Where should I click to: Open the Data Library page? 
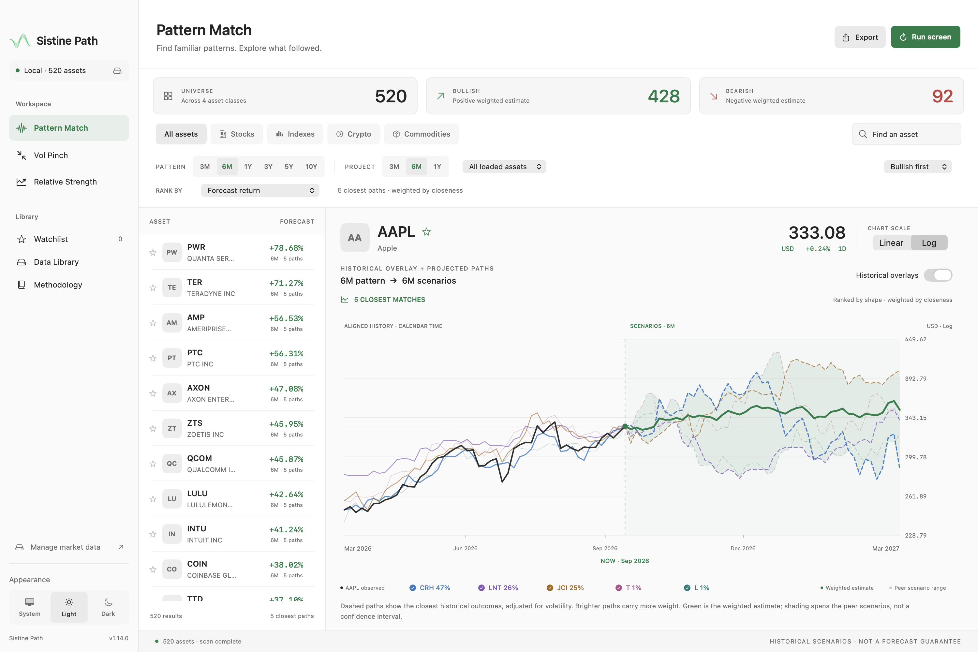[69, 262]
